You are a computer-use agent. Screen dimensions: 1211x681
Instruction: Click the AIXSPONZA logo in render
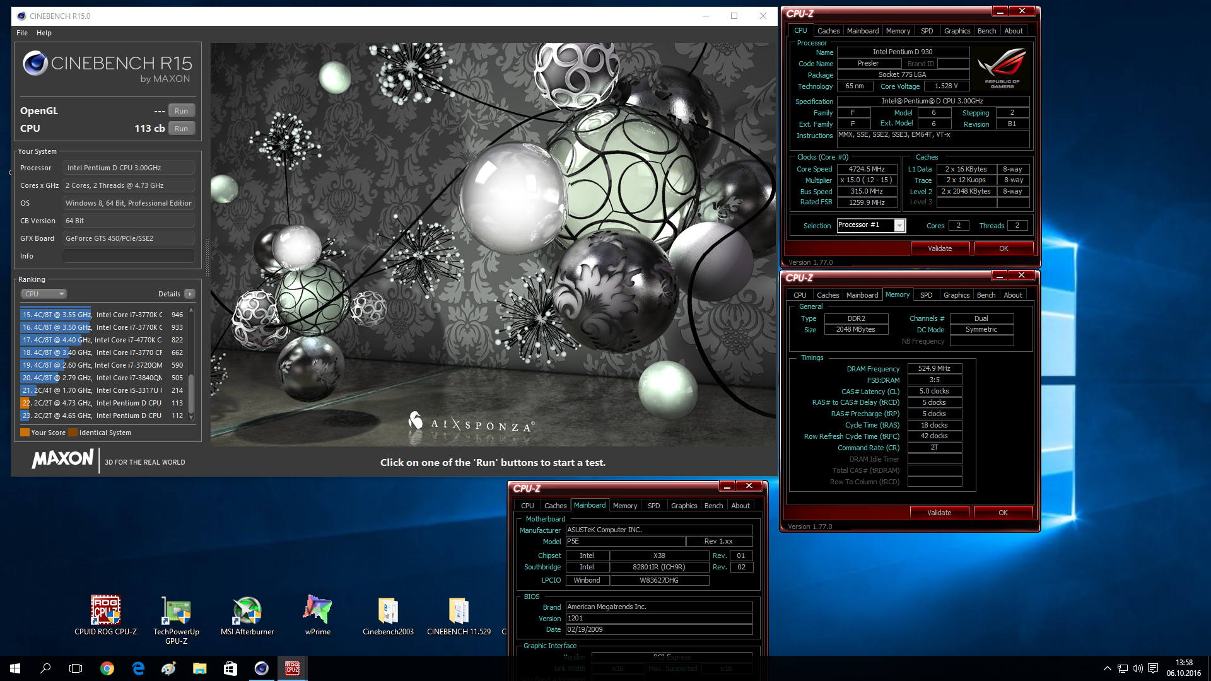pos(472,424)
